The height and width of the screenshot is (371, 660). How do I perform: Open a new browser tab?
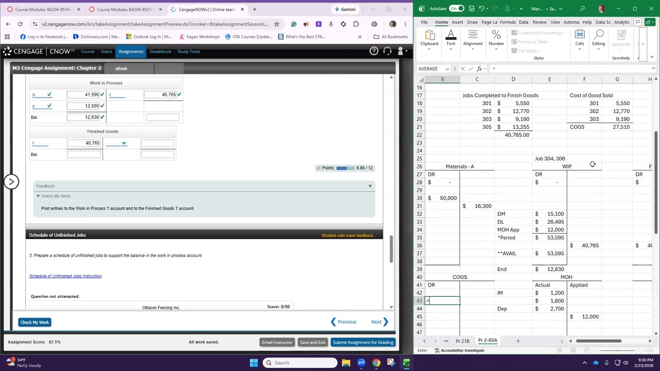click(x=254, y=9)
